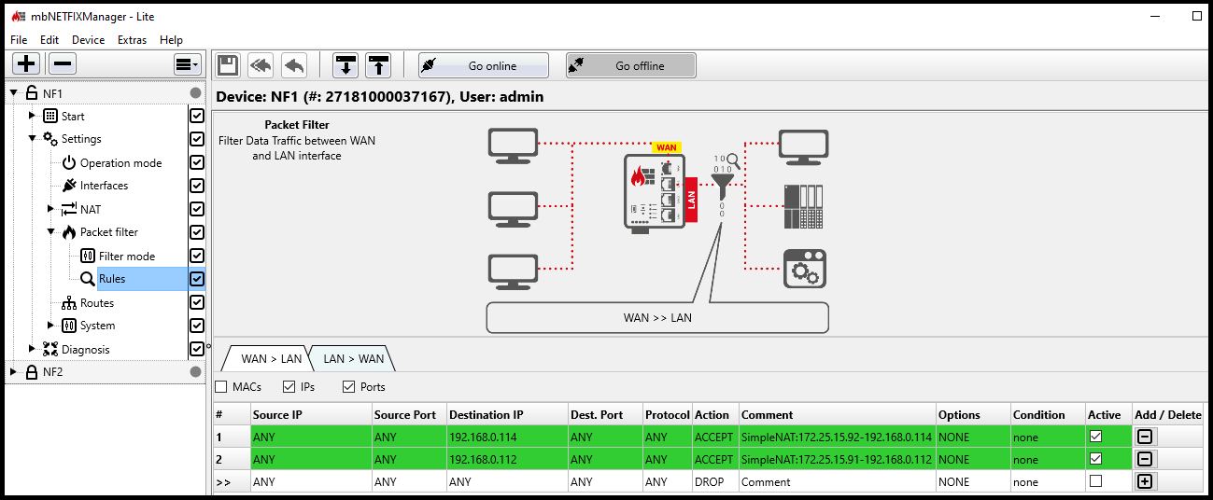Image resolution: width=1213 pixels, height=500 pixels.
Task: Select the System slider icon
Action: pos(69,326)
